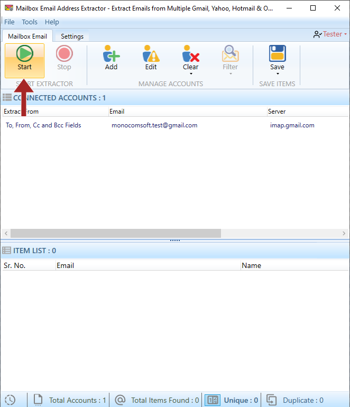Click the Start extractor button
This screenshot has width=350, height=407.
pos(24,61)
